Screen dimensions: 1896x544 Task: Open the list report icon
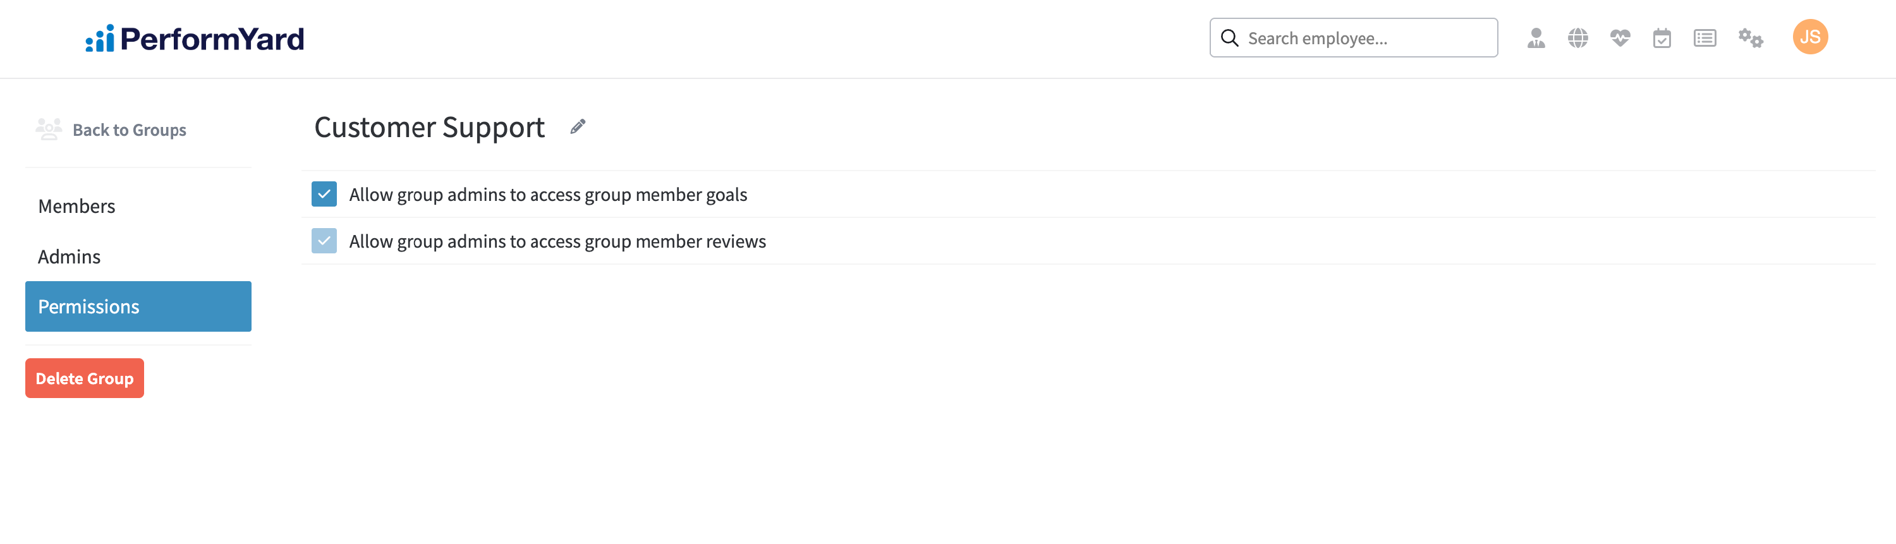[x=1704, y=37]
